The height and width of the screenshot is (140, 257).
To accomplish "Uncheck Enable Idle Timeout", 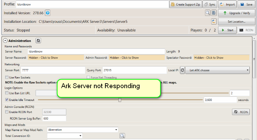I will coord(7,100).
